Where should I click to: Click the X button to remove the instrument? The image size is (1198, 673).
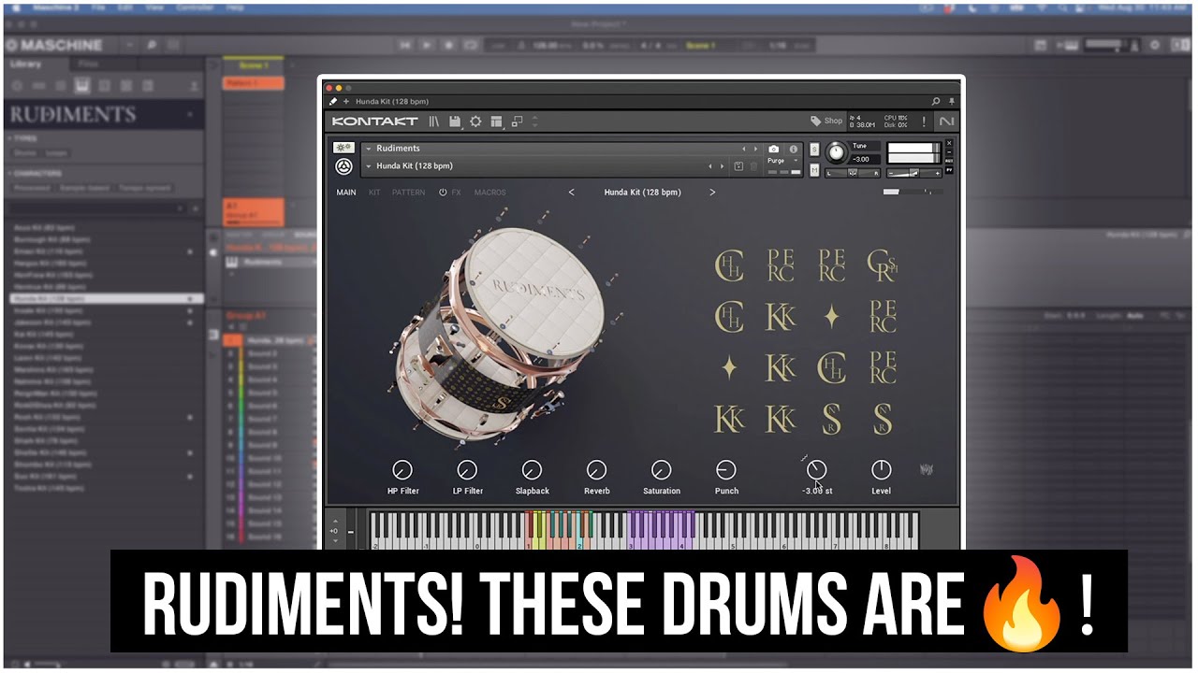(949, 143)
